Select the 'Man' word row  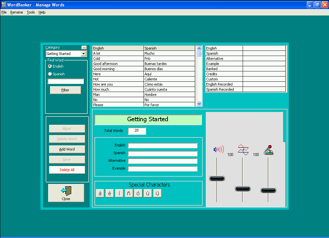point(144,95)
